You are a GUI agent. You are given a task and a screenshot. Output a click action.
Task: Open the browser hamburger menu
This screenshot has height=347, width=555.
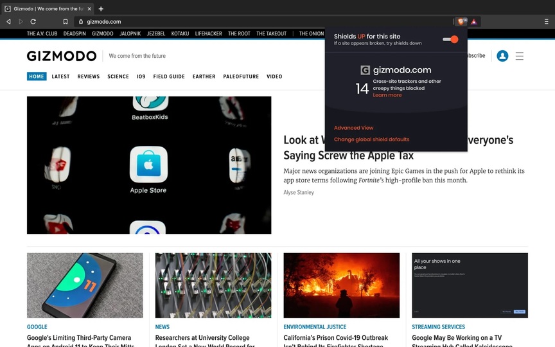[x=546, y=22]
